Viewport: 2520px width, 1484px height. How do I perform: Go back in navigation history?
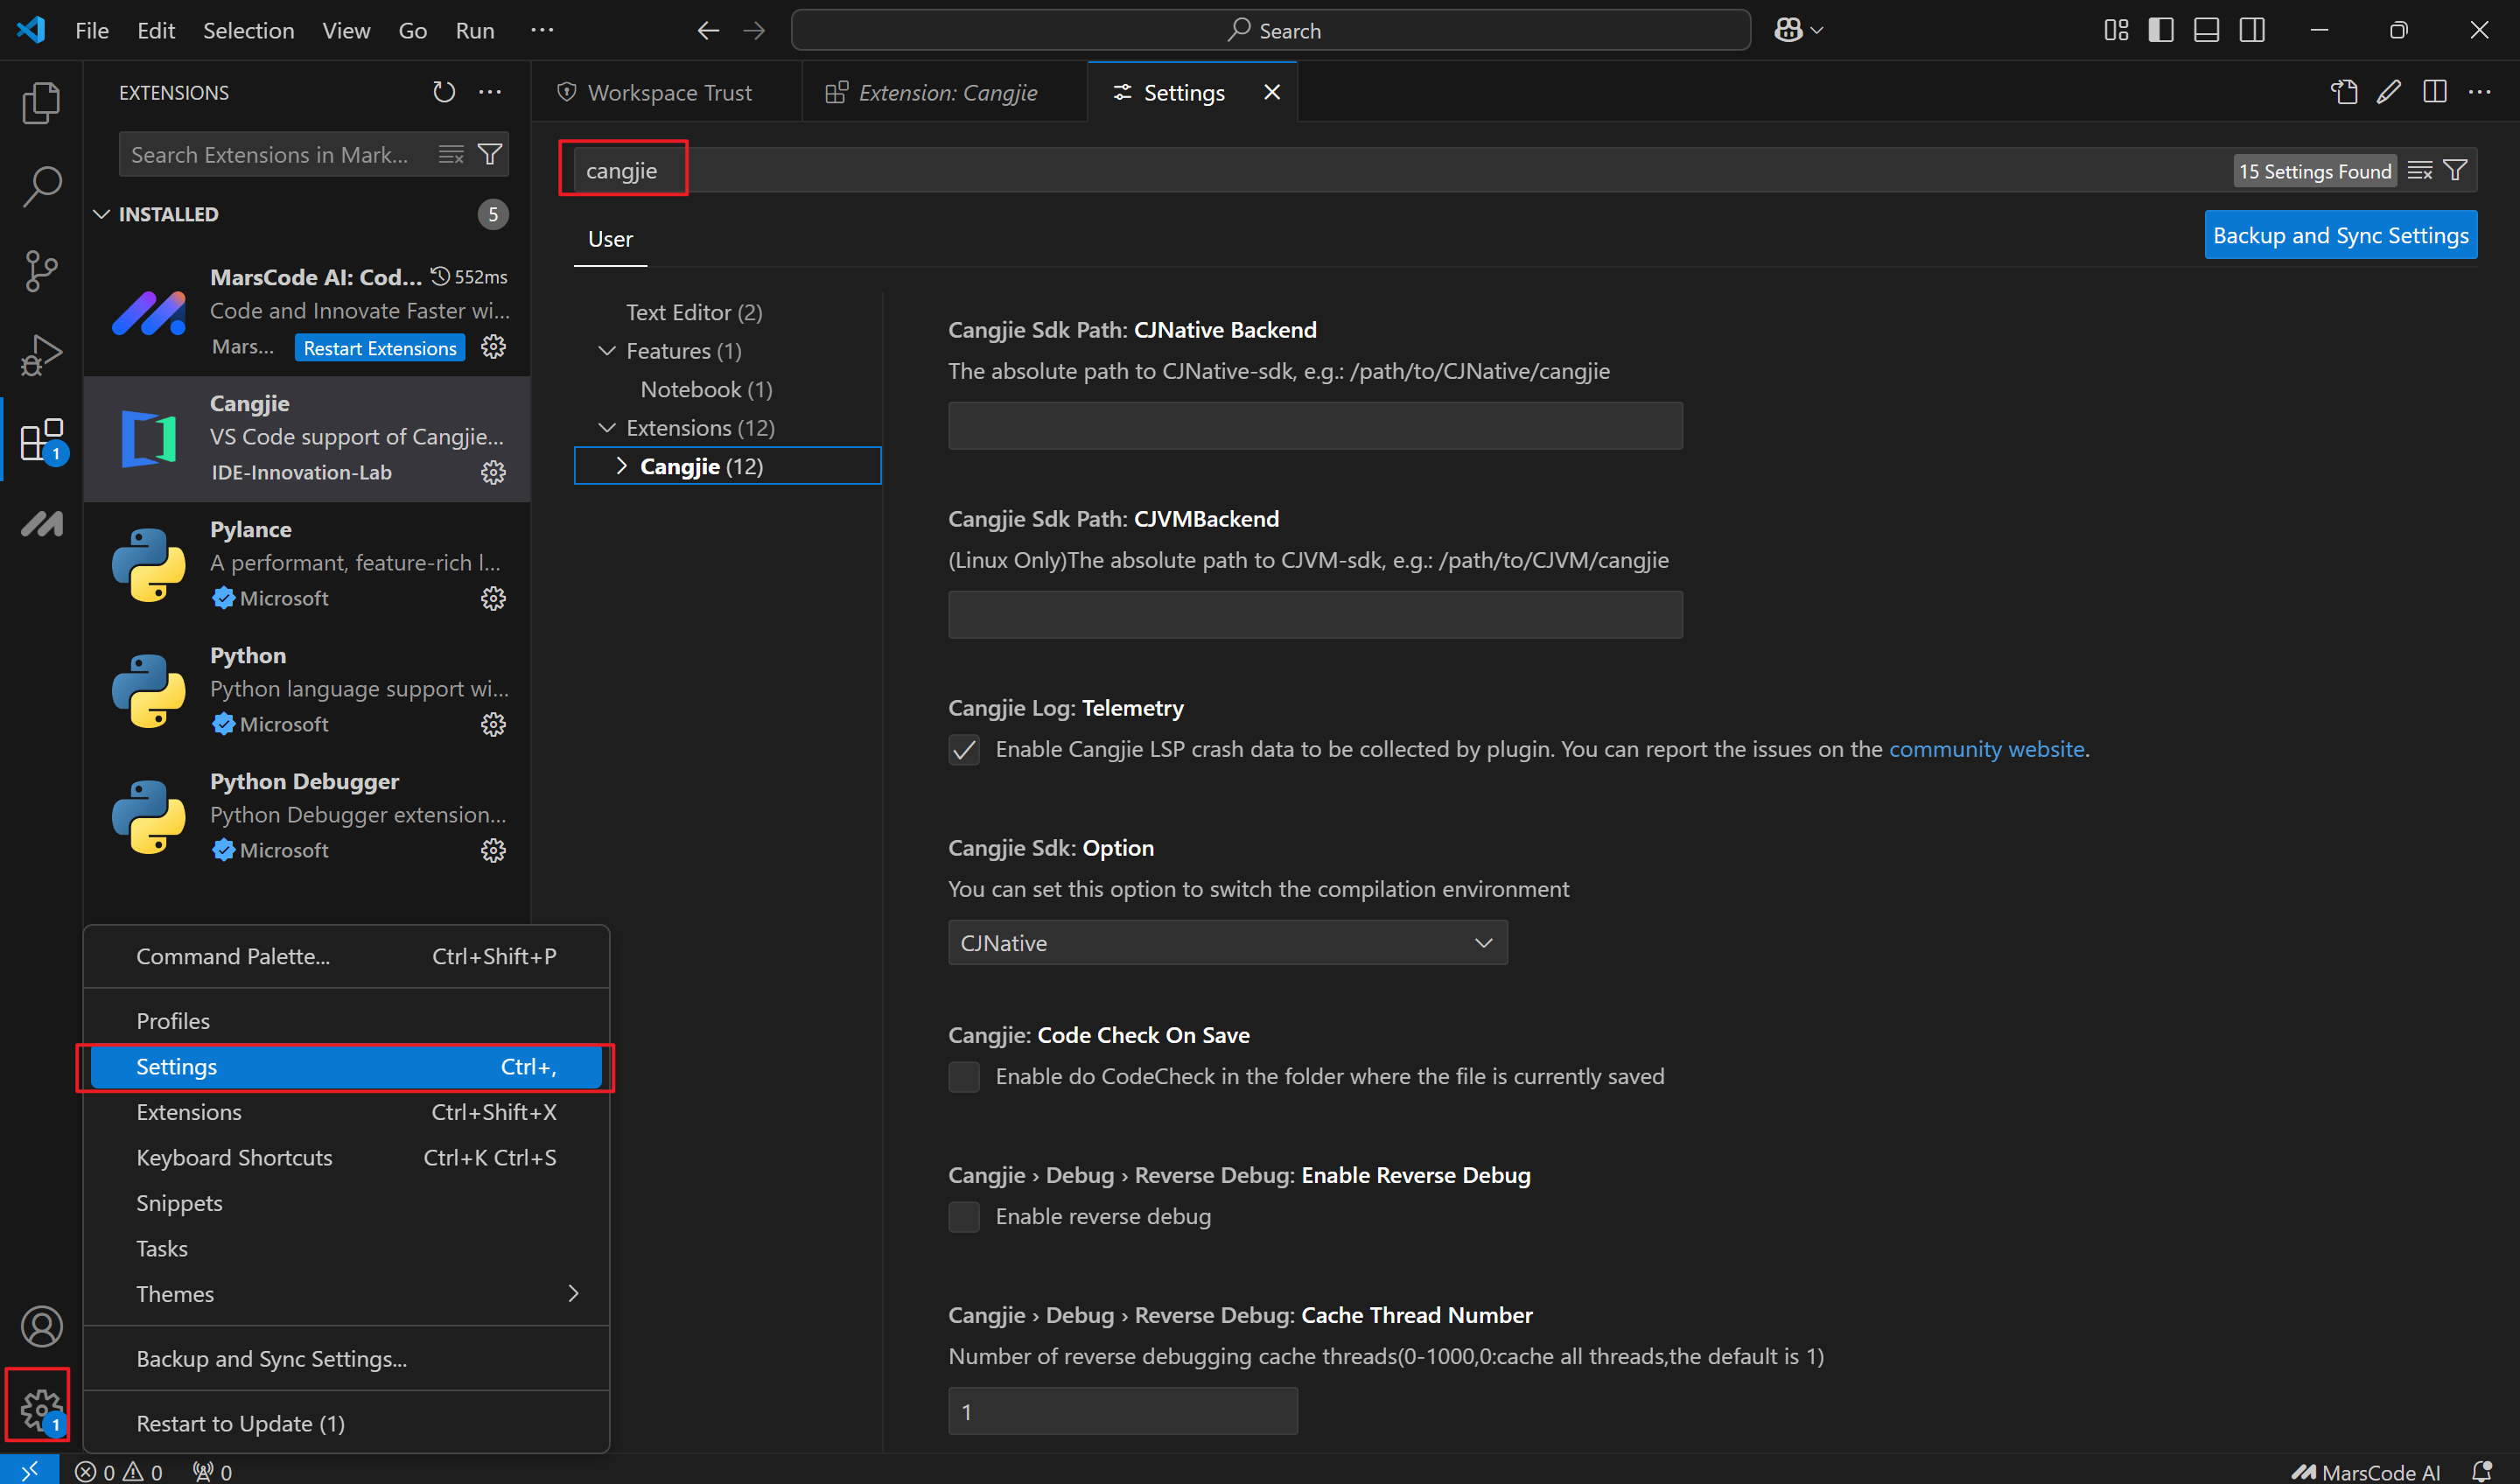tap(708, 30)
